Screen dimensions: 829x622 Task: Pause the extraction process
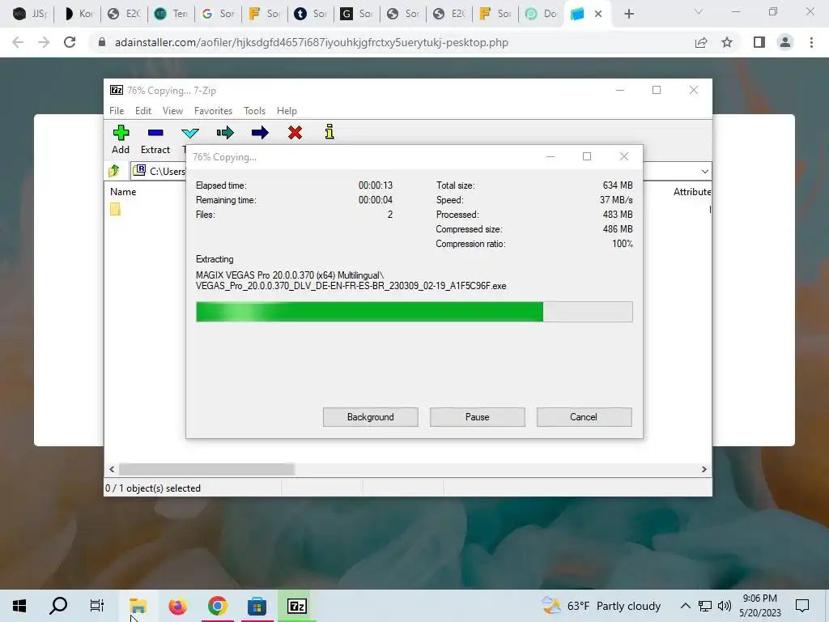478,417
